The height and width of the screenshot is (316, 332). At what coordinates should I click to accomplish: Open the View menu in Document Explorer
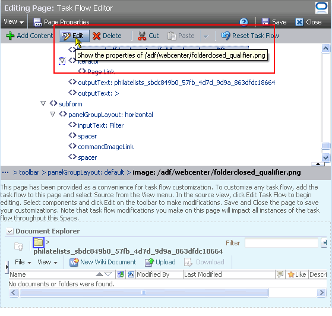click(x=48, y=262)
